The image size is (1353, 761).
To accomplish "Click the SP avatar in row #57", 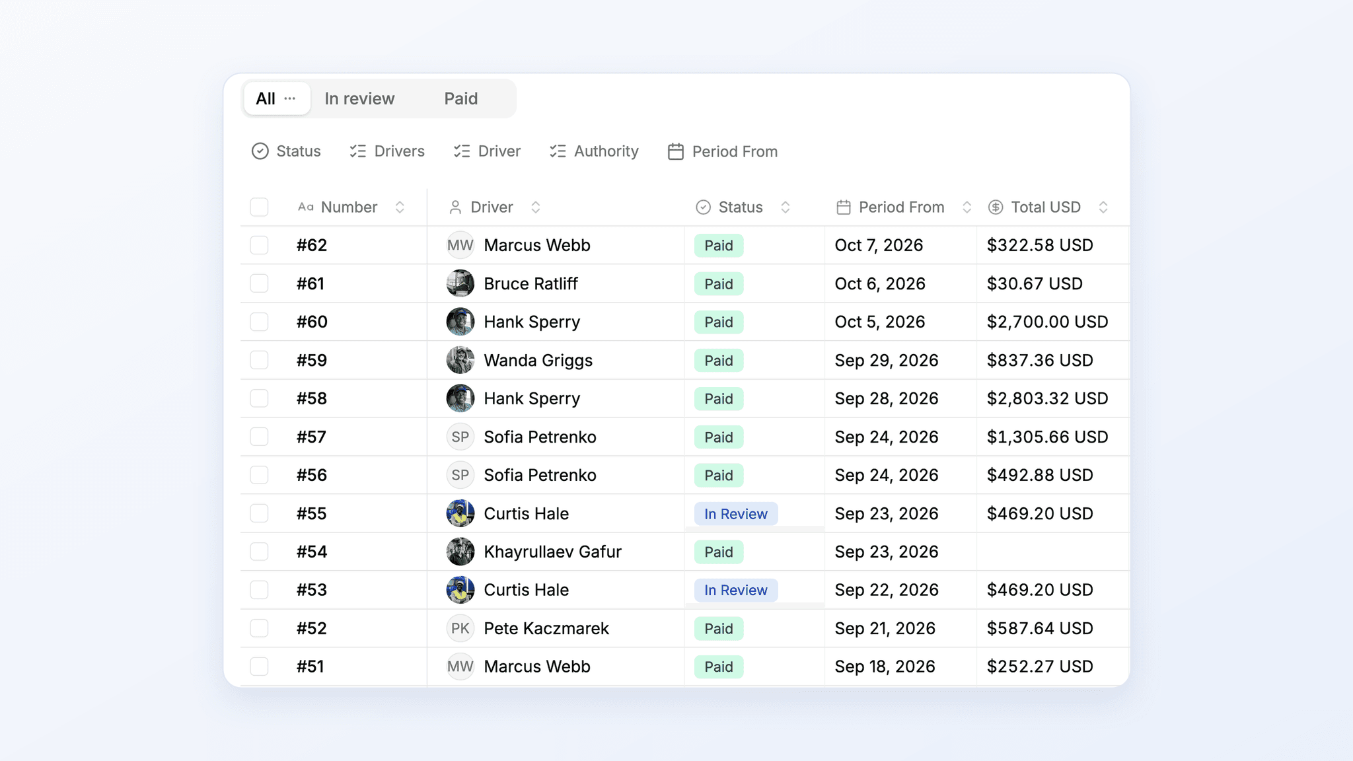I will pos(460,437).
